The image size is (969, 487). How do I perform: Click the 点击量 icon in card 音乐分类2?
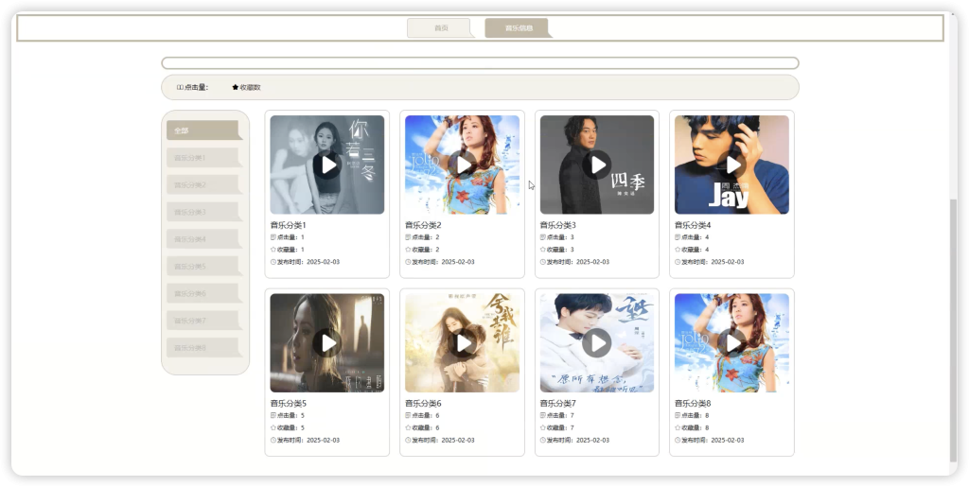click(x=408, y=237)
